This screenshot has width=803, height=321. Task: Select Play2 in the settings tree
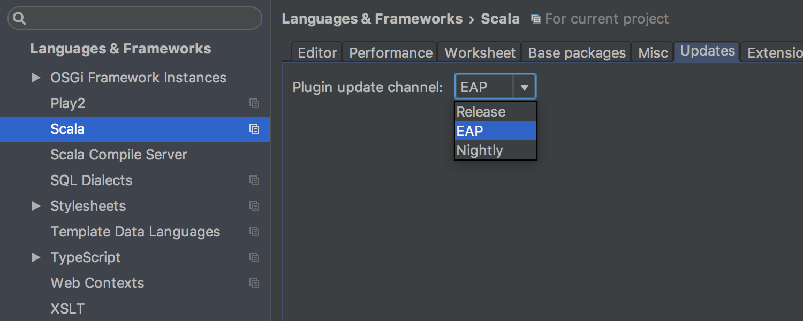click(x=67, y=103)
